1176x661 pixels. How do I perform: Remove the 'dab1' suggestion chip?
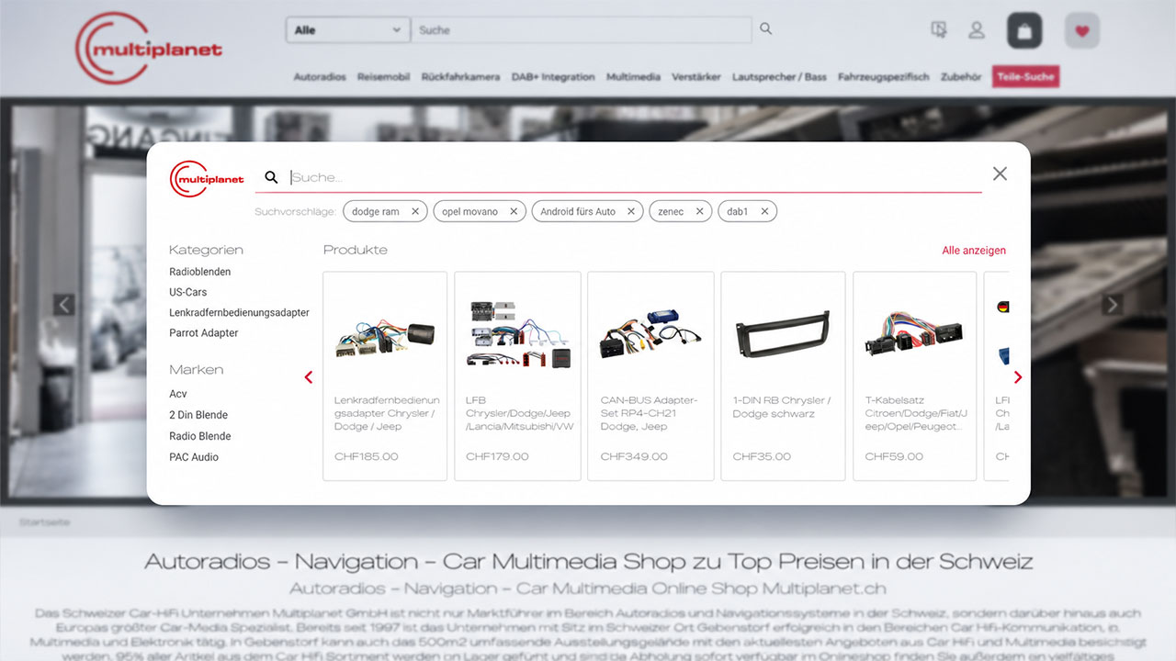[764, 211]
